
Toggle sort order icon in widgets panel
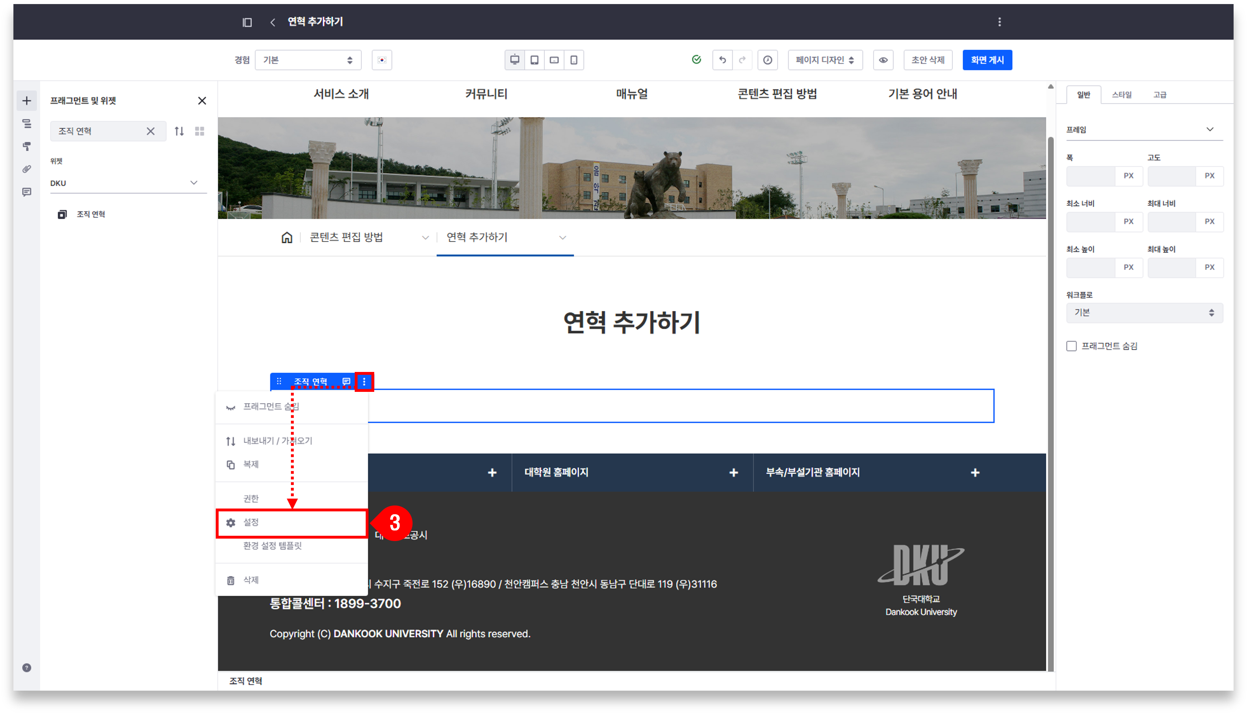[179, 131]
